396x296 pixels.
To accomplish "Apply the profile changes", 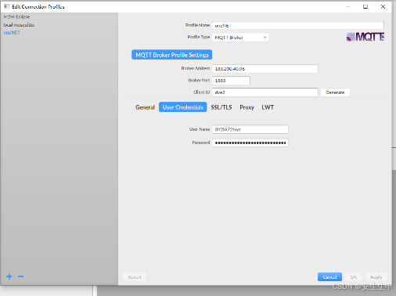I will (x=376, y=277).
